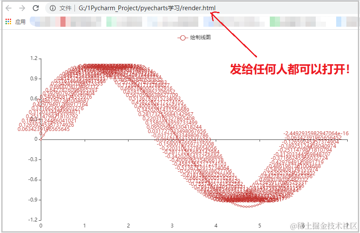
Task: Click y-axis label -1.2
Action: click(x=33, y=220)
